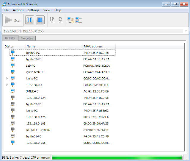Click the computer icon for Ignite02-PC FC:AA:14:18:A5:EA alive row
The image size is (190, 161).
pos(12,59)
